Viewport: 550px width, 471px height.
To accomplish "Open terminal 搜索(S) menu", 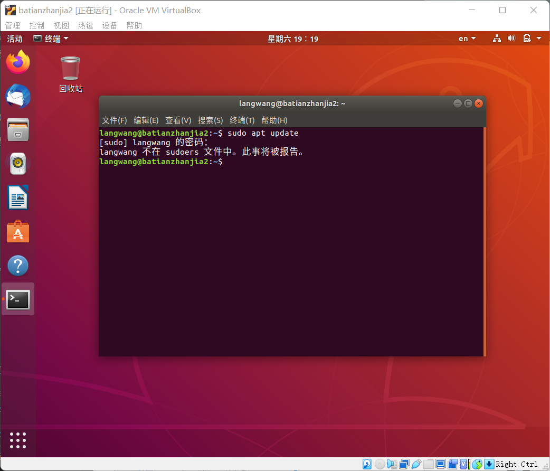I will (x=211, y=120).
